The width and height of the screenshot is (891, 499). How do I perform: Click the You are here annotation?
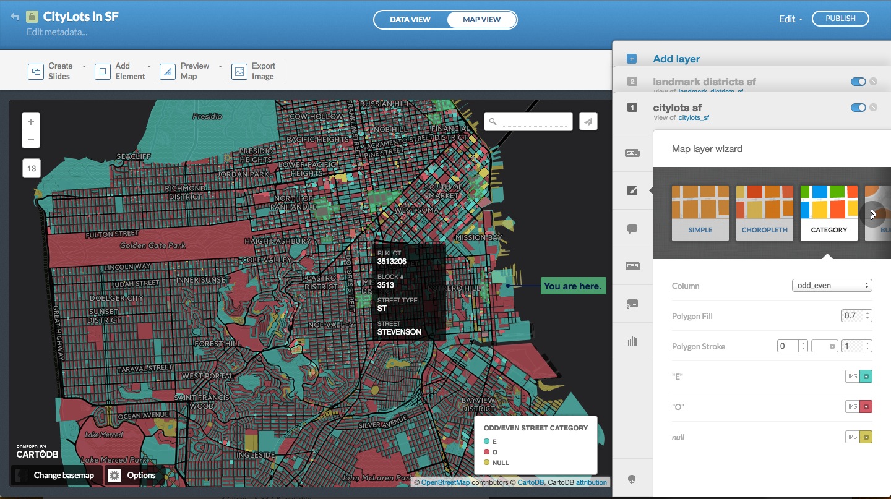572,286
